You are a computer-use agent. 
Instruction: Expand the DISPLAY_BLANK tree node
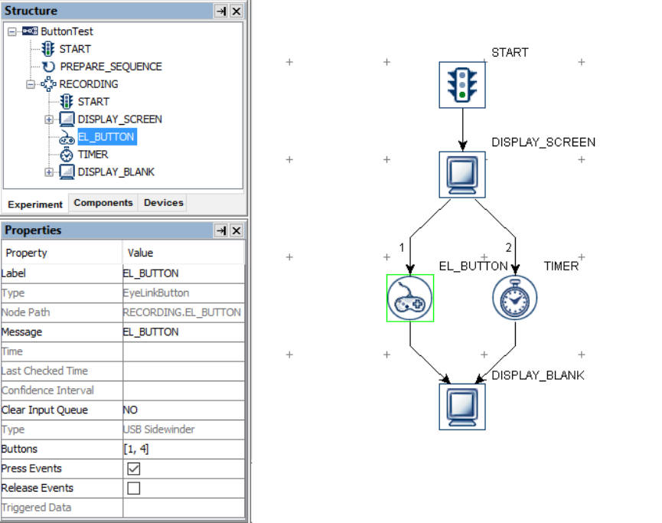[48, 172]
